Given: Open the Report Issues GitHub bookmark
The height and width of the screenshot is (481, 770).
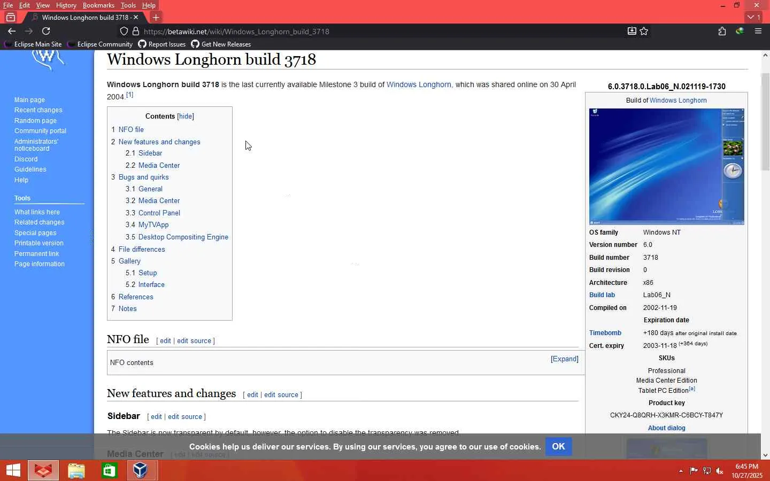Looking at the screenshot, I should [162, 44].
